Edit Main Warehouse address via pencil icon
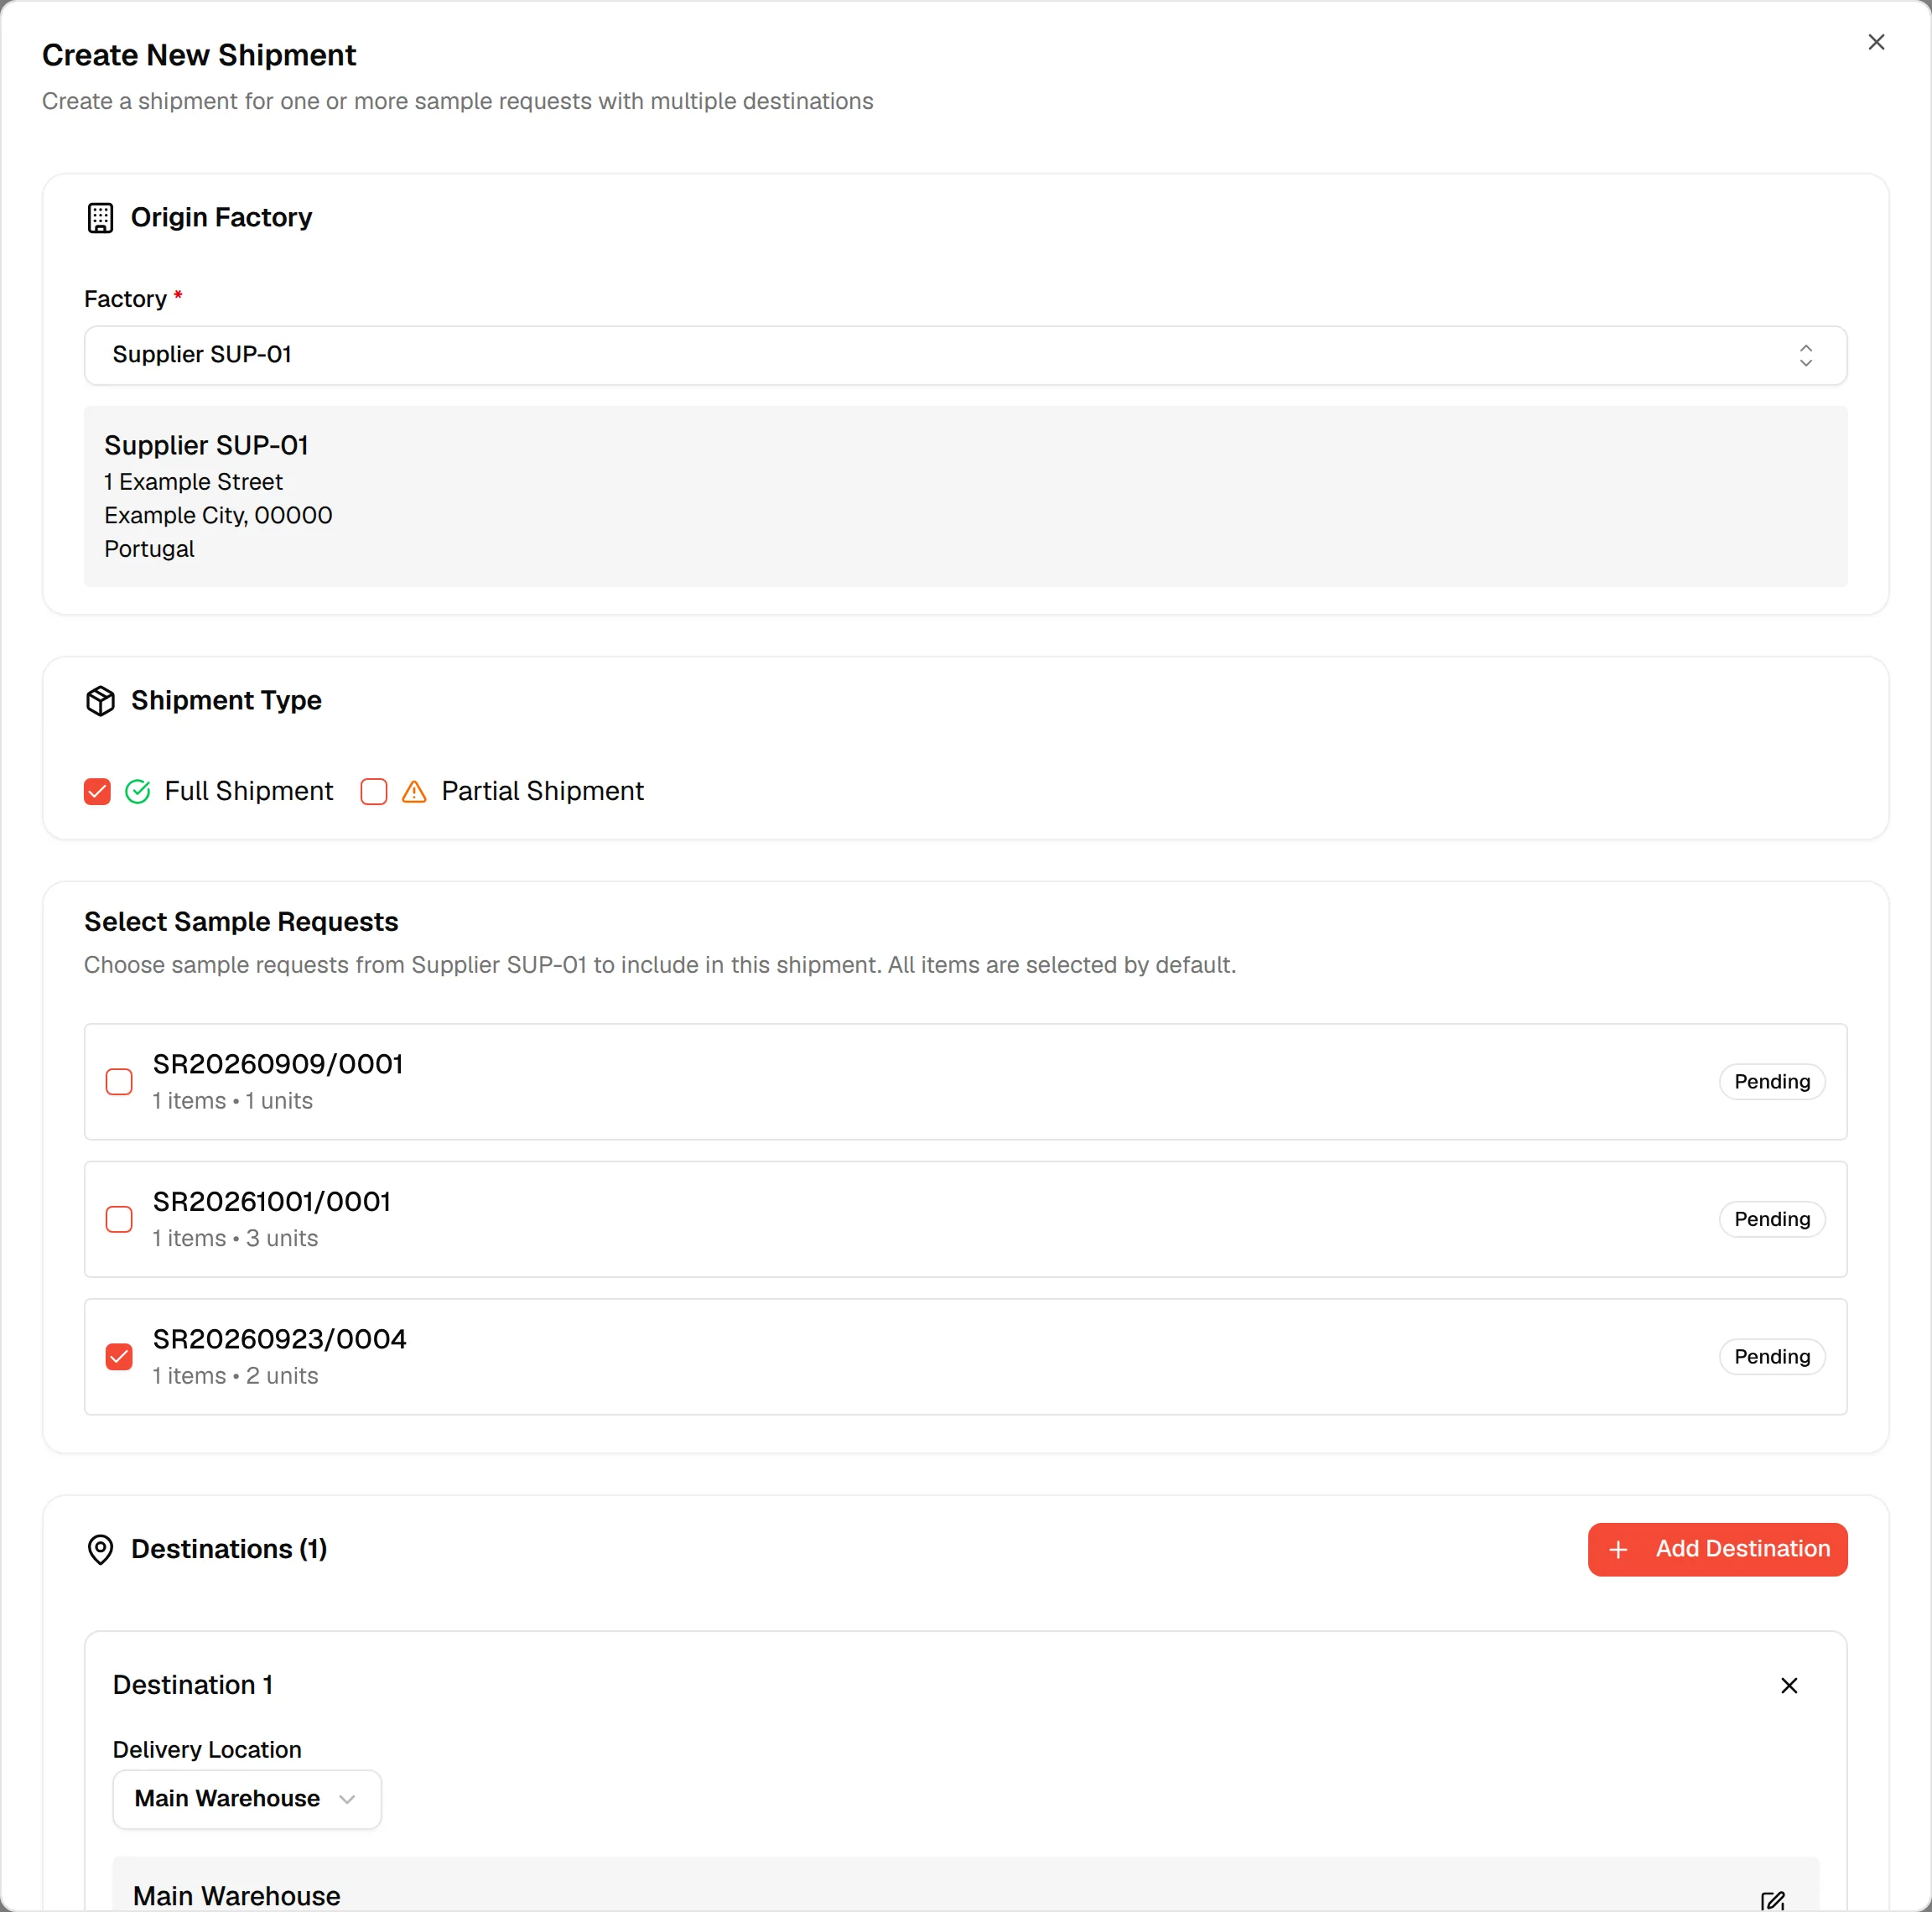This screenshot has width=1932, height=1912. pyautogui.click(x=1773, y=1900)
